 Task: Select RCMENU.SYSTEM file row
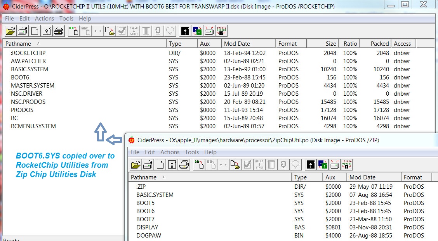(210, 126)
